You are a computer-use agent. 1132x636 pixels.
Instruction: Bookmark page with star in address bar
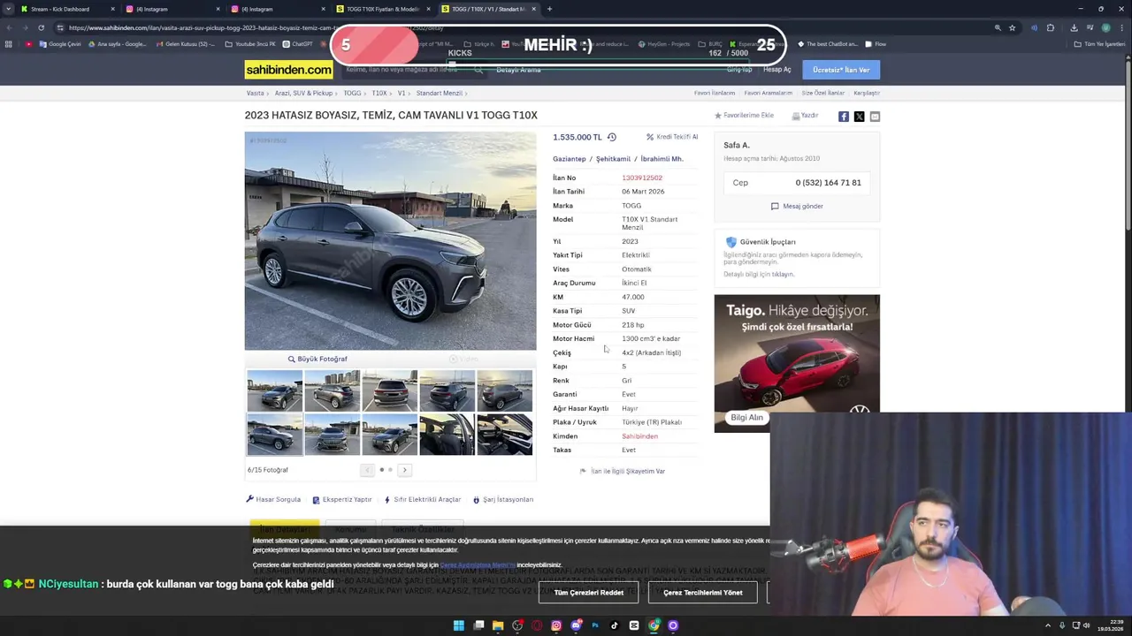1013,27
